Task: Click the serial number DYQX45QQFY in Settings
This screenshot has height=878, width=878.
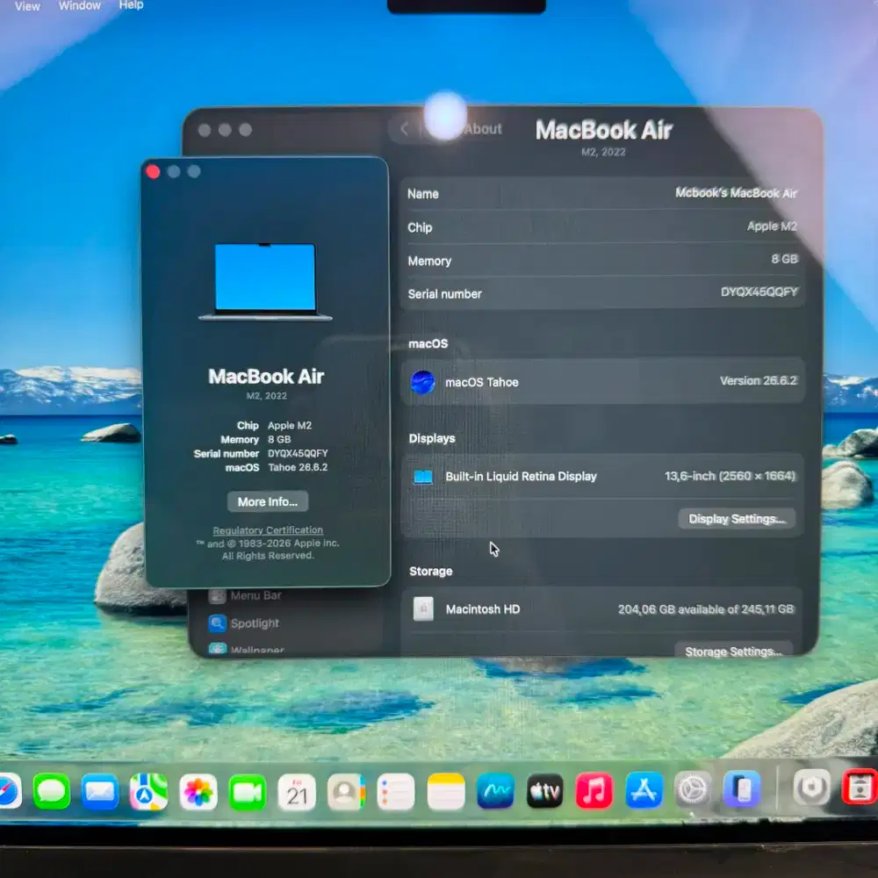Action: point(759,291)
